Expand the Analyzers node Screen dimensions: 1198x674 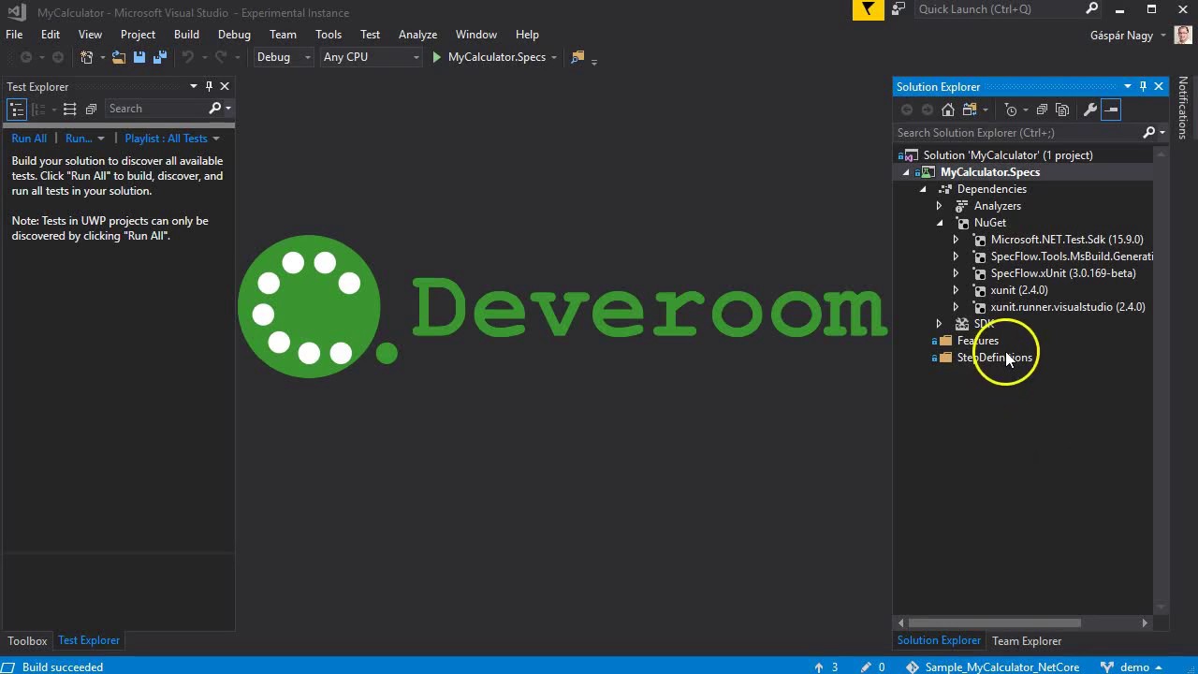point(940,206)
